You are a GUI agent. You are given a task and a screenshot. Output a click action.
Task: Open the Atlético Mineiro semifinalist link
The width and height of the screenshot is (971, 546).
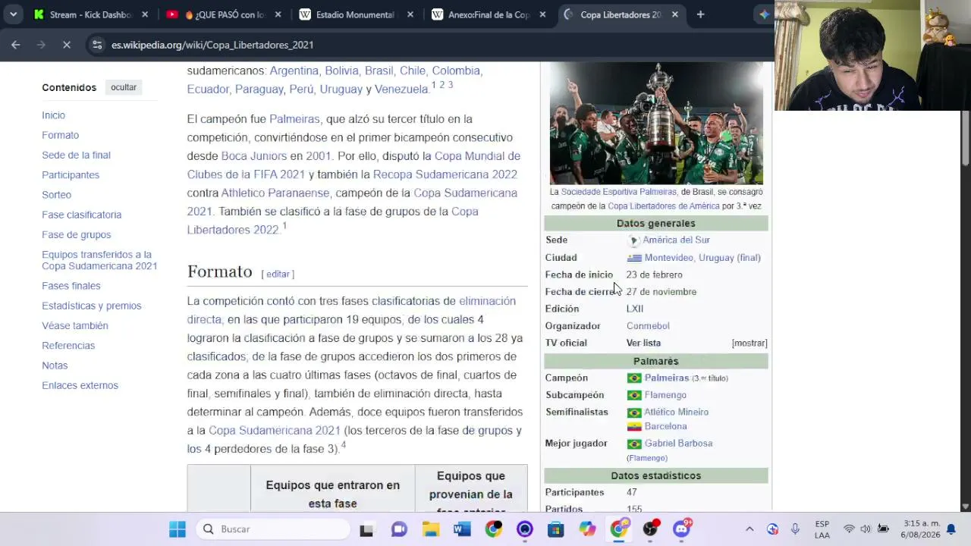[x=676, y=413]
